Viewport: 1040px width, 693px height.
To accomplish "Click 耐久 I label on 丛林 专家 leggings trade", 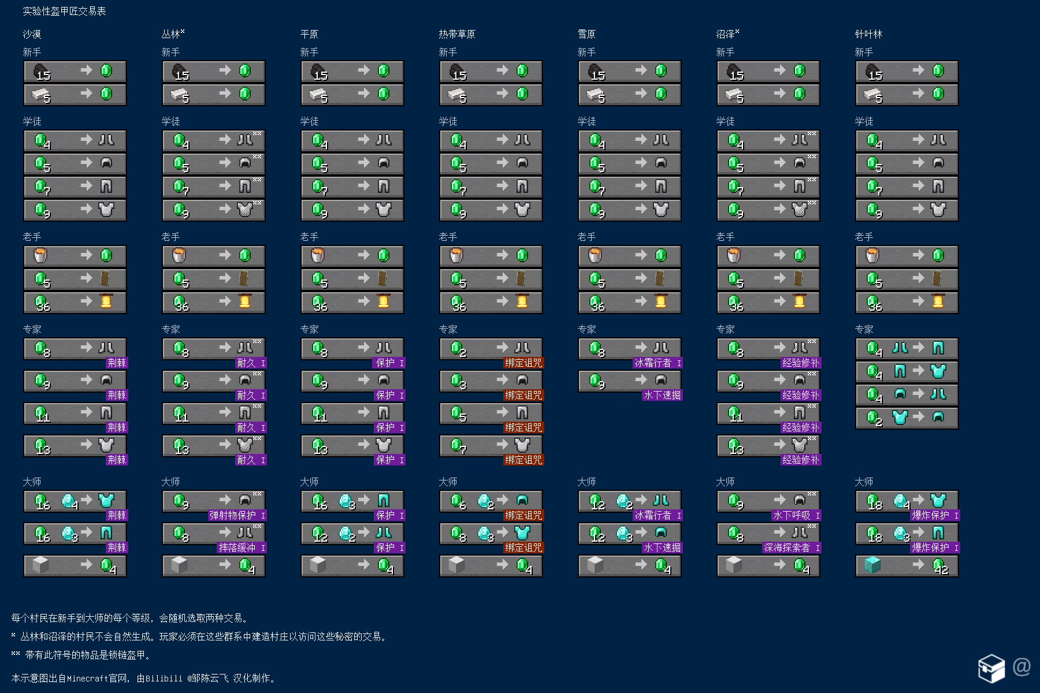I will tap(251, 427).
